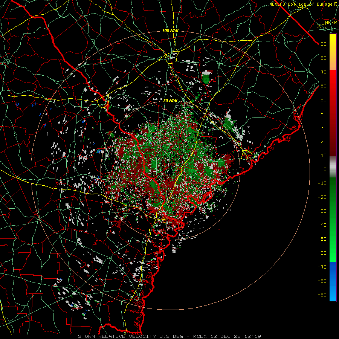The width and height of the screenshot is (339, 339).
Task: Click the "20" value on the velocity scale
Action: point(324,142)
